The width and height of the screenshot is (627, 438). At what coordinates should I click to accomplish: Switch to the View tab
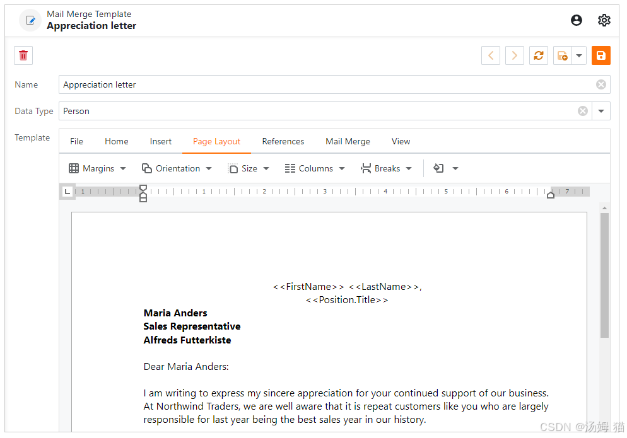click(x=401, y=141)
